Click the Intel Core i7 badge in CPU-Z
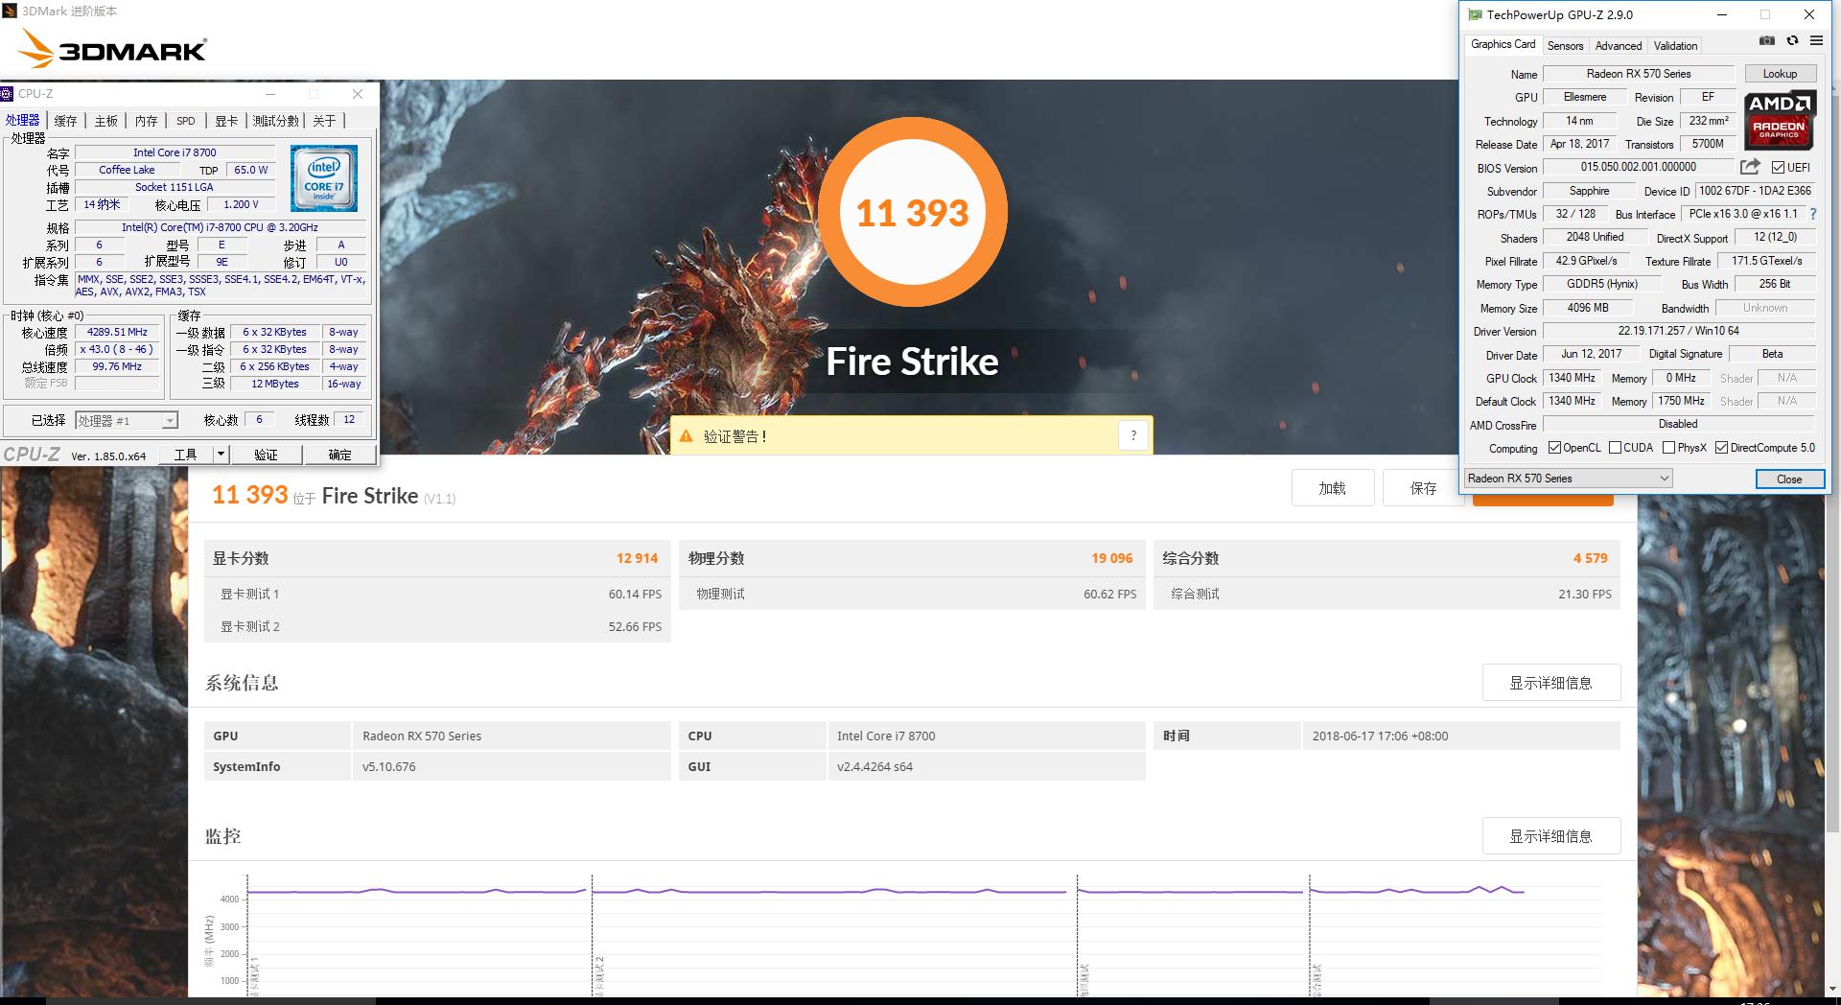The width and height of the screenshot is (1841, 1005). coord(323,177)
